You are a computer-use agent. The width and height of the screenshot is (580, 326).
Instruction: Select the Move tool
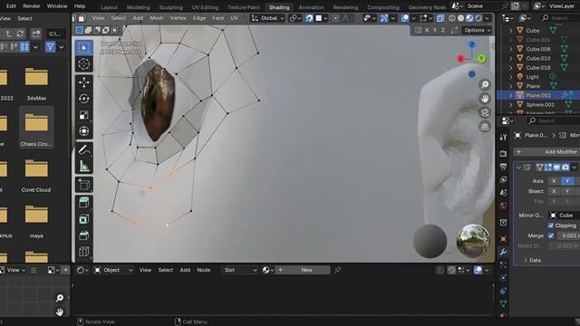coord(84,82)
